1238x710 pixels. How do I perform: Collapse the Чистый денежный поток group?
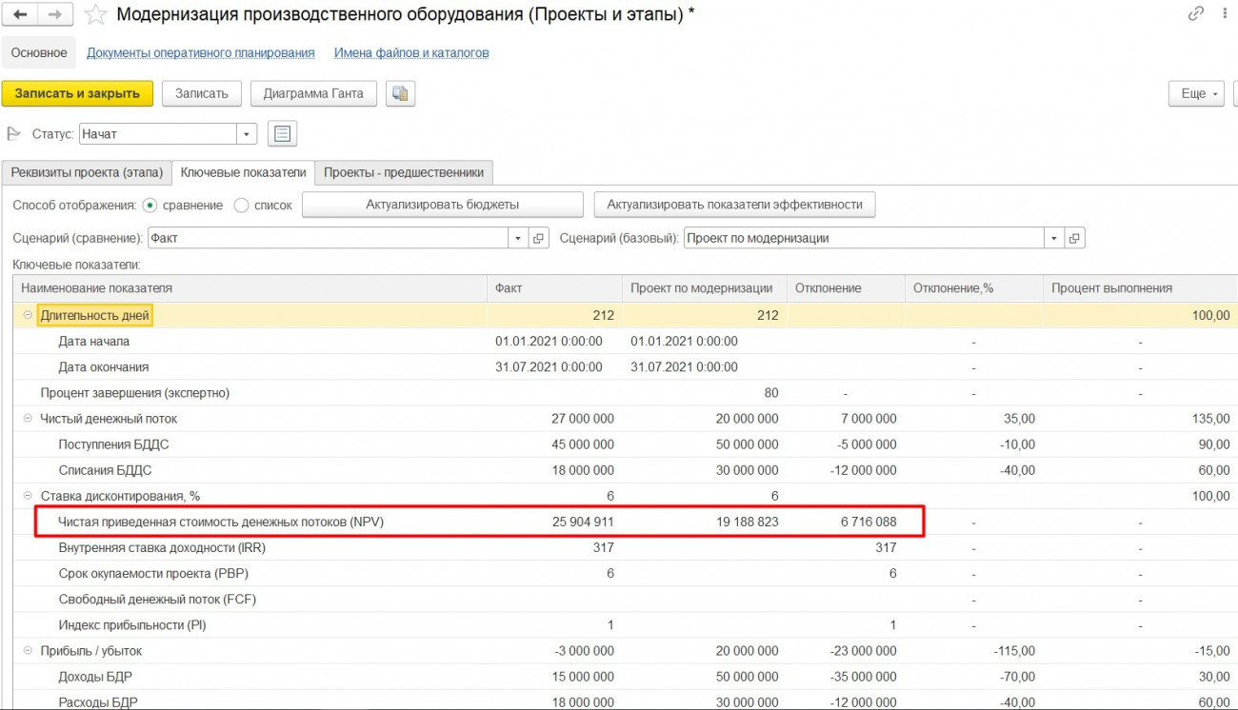28,419
